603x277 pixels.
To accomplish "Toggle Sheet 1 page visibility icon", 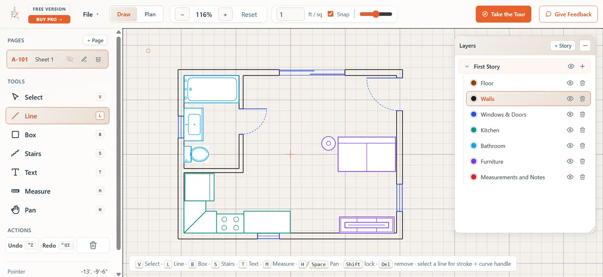I will (70, 59).
